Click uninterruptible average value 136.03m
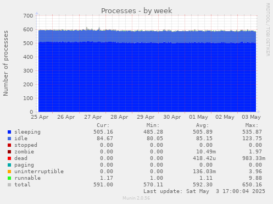273x204 pixels. click(x=204, y=172)
